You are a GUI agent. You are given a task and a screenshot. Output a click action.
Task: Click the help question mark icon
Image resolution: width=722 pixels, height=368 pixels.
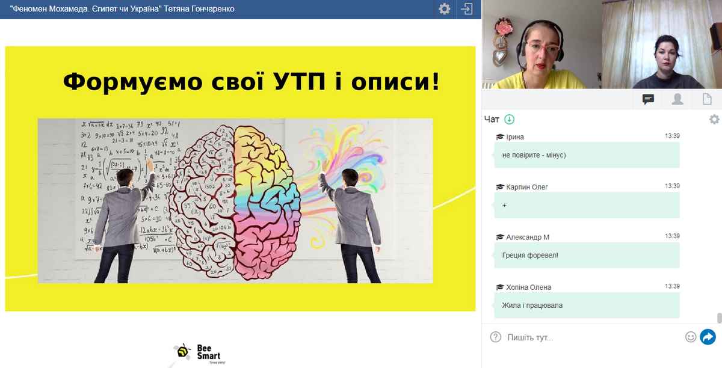(x=495, y=337)
